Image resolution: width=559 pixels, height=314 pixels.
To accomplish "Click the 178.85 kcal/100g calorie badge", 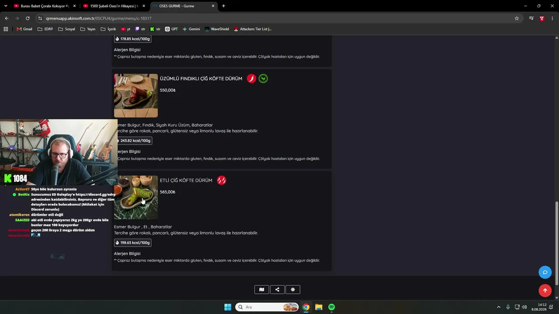I will click(x=133, y=39).
